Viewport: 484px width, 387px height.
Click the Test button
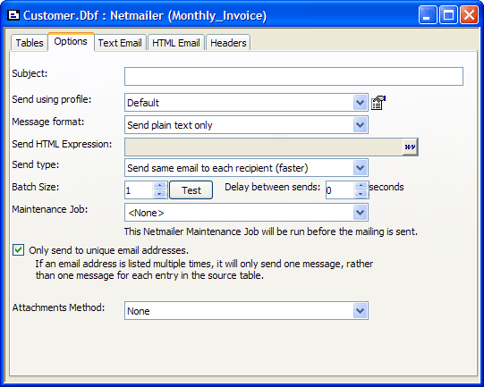point(191,190)
